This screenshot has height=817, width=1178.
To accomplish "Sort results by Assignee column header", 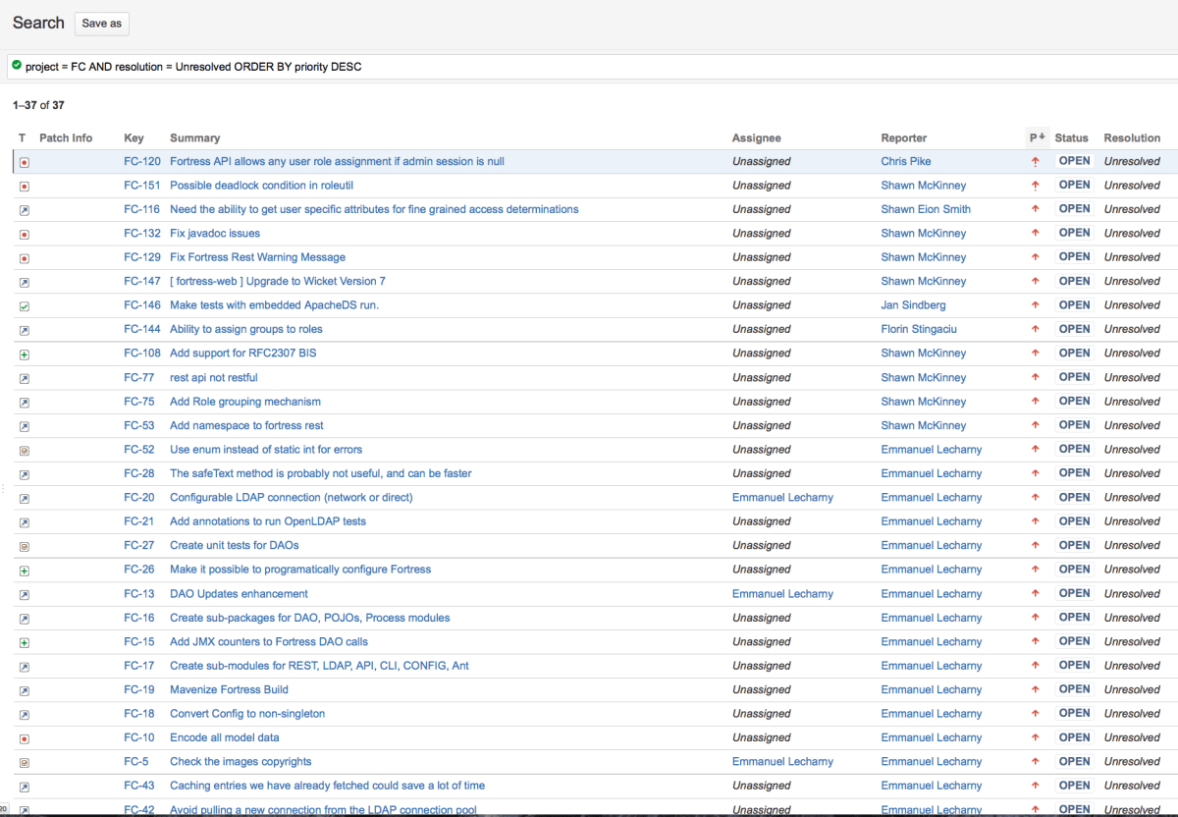I will tap(756, 138).
